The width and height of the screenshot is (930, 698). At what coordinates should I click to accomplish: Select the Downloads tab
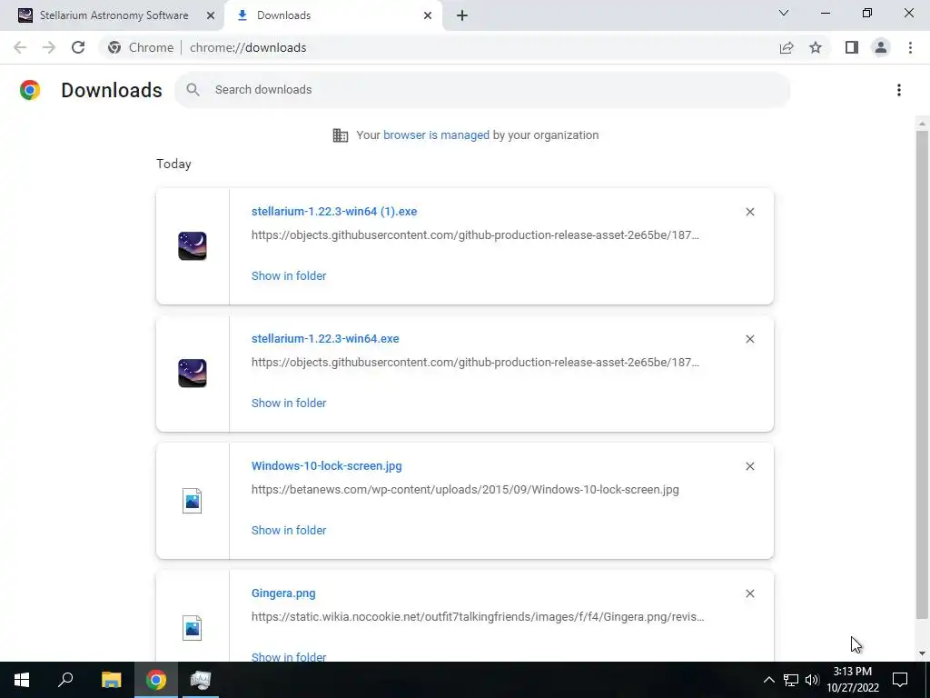(333, 15)
